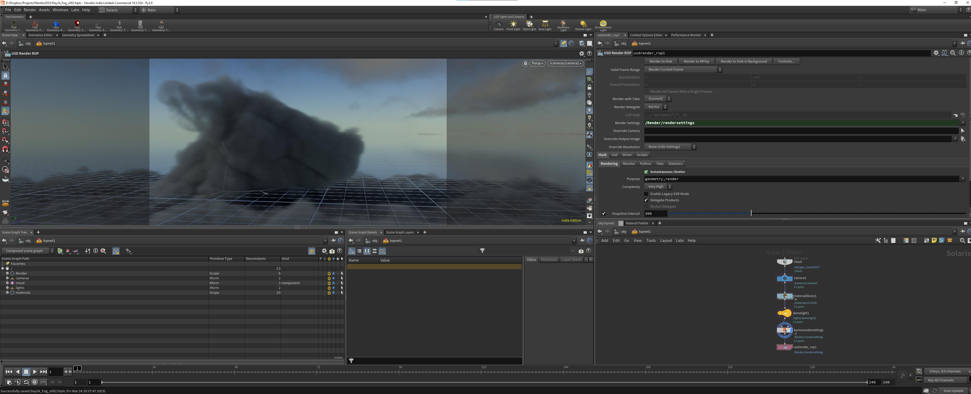
Task: Select the camera1 node in the network
Action: [784, 279]
